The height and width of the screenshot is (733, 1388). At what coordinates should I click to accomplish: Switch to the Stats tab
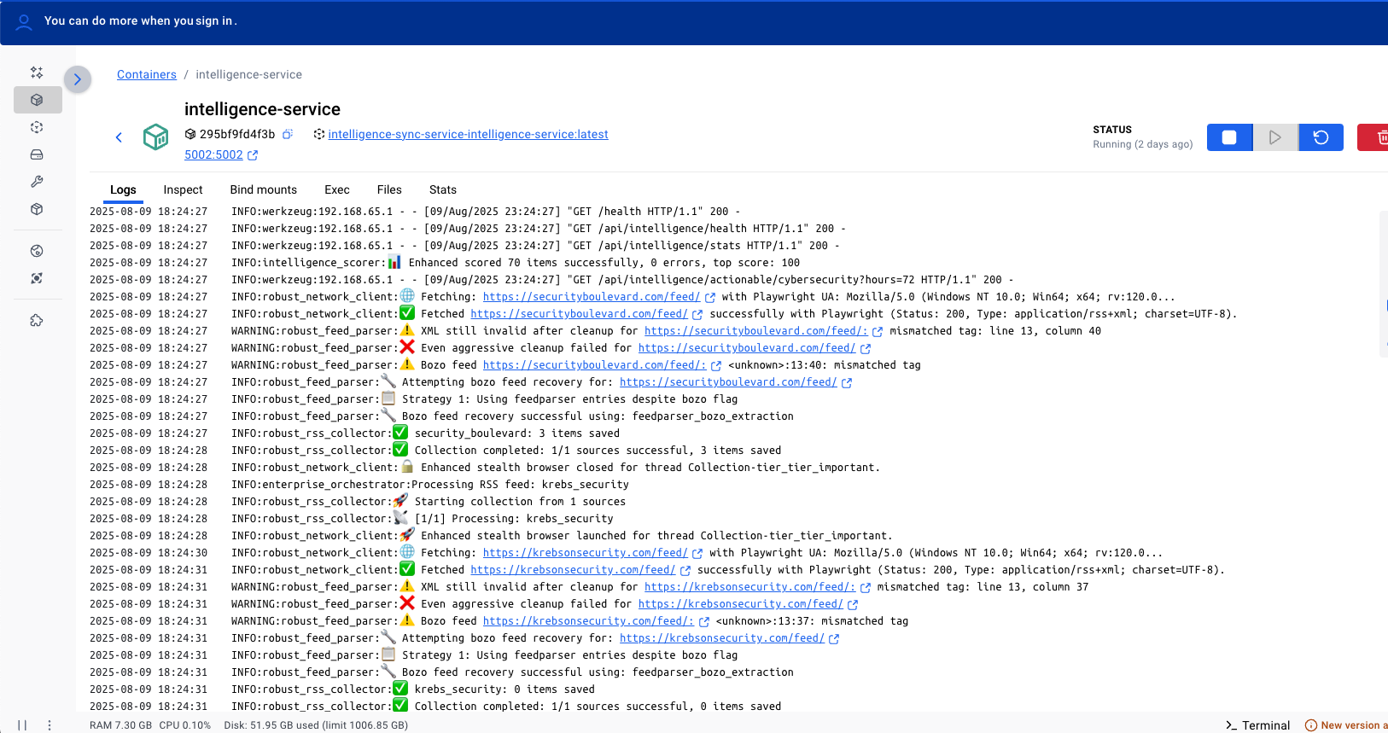tap(442, 189)
